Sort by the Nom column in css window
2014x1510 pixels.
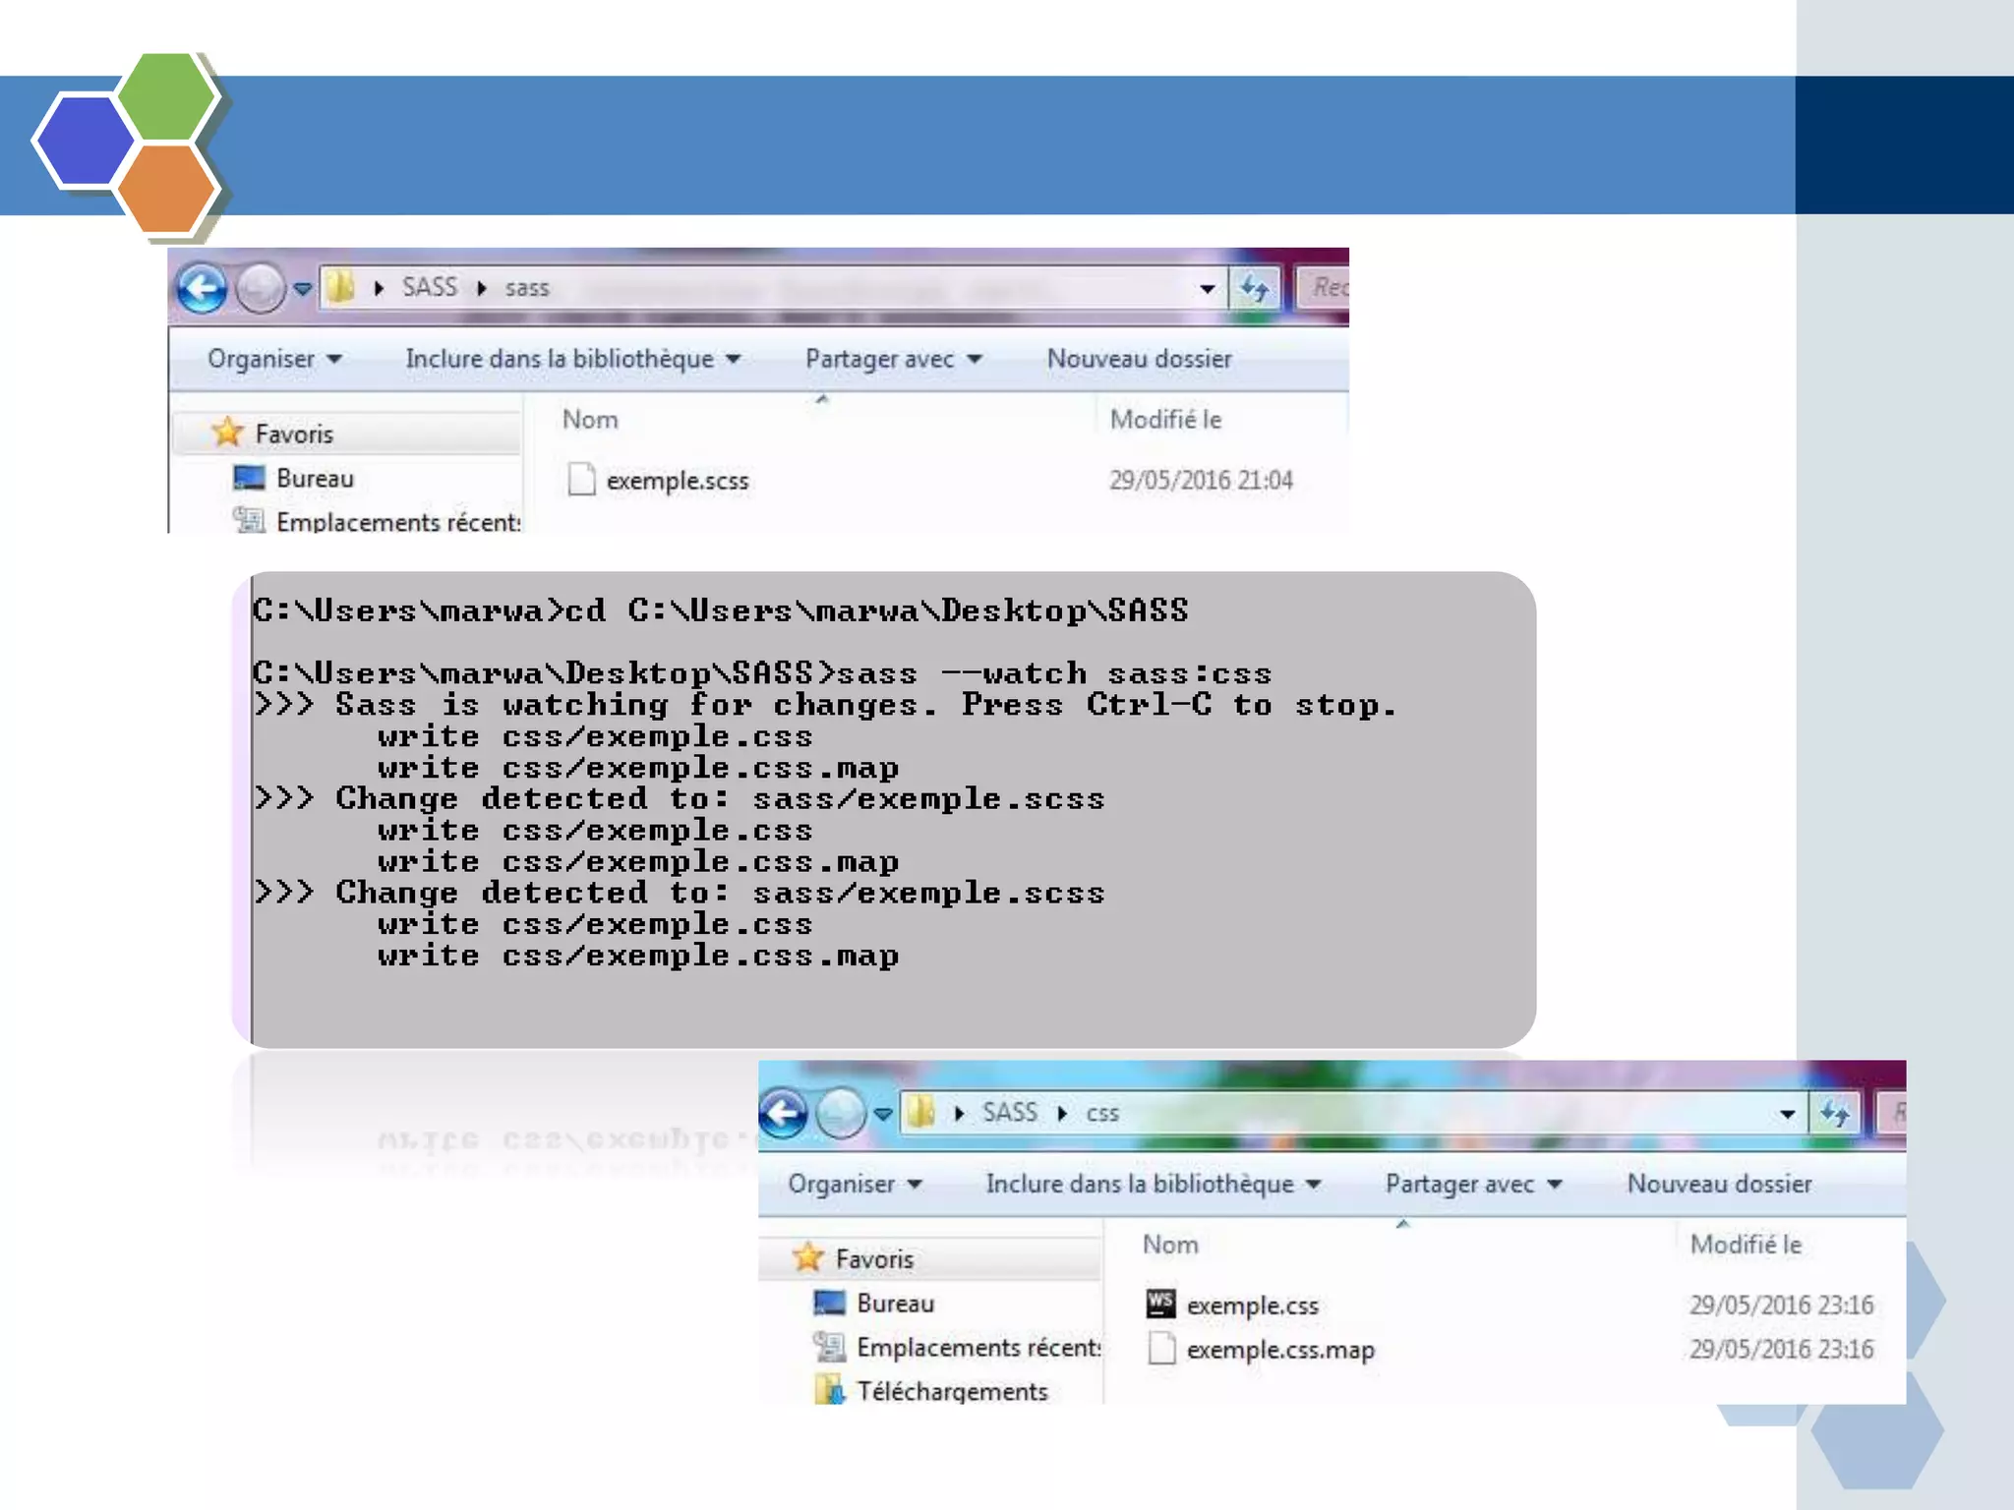point(1170,1245)
